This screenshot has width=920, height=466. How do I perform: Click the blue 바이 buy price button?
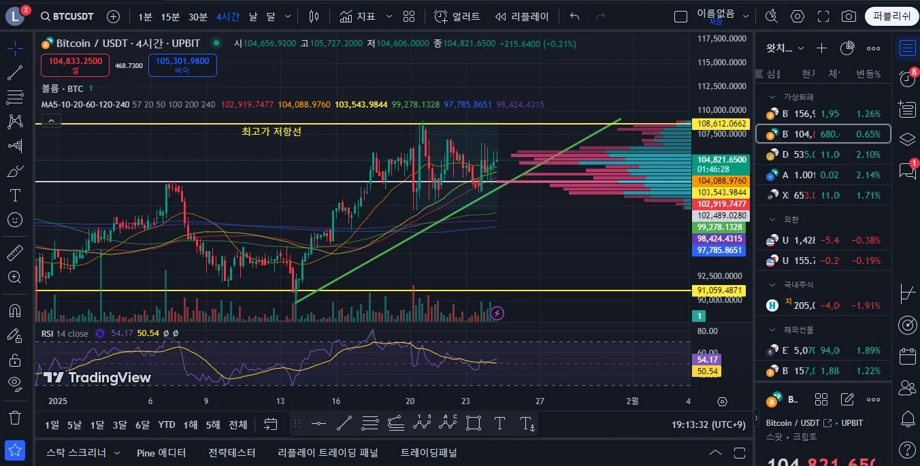pyautogui.click(x=182, y=65)
